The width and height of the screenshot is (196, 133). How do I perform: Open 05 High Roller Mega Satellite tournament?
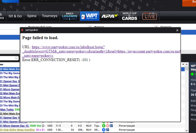(17, 130)
